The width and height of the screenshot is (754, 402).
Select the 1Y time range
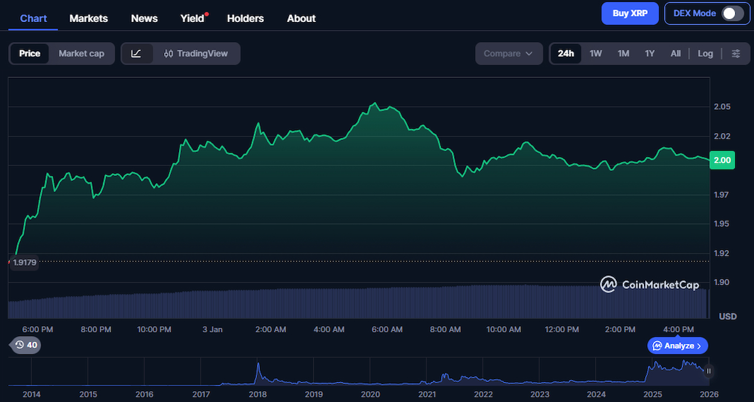[650, 53]
